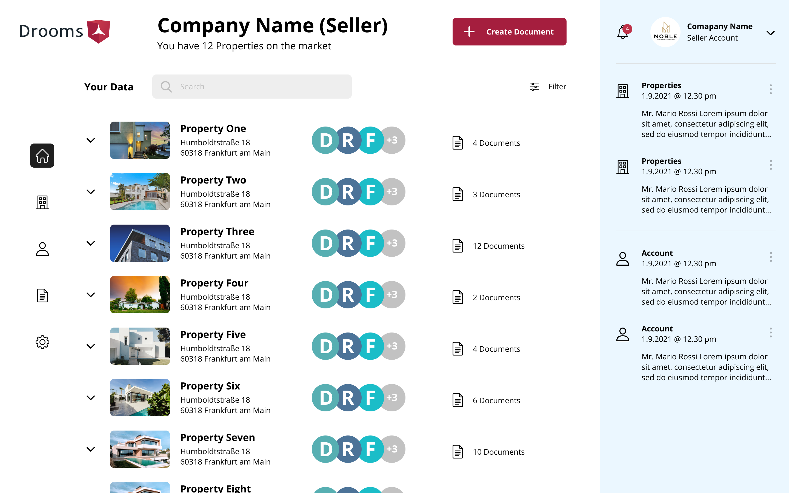Open Property Three thumbnail image
Screen dimensions: 789x493
point(140,243)
